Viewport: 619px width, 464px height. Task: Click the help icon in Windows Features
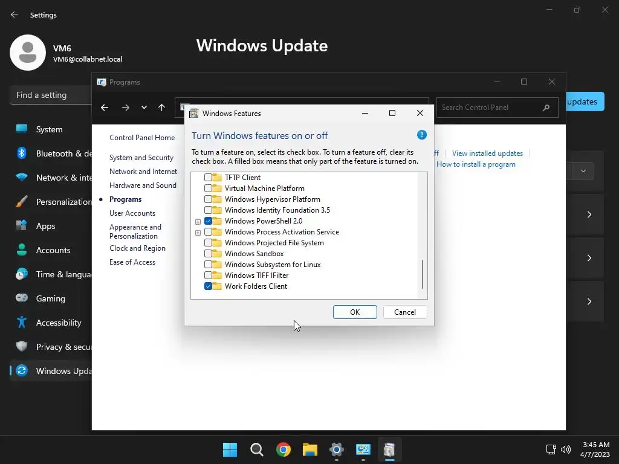tap(421, 135)
